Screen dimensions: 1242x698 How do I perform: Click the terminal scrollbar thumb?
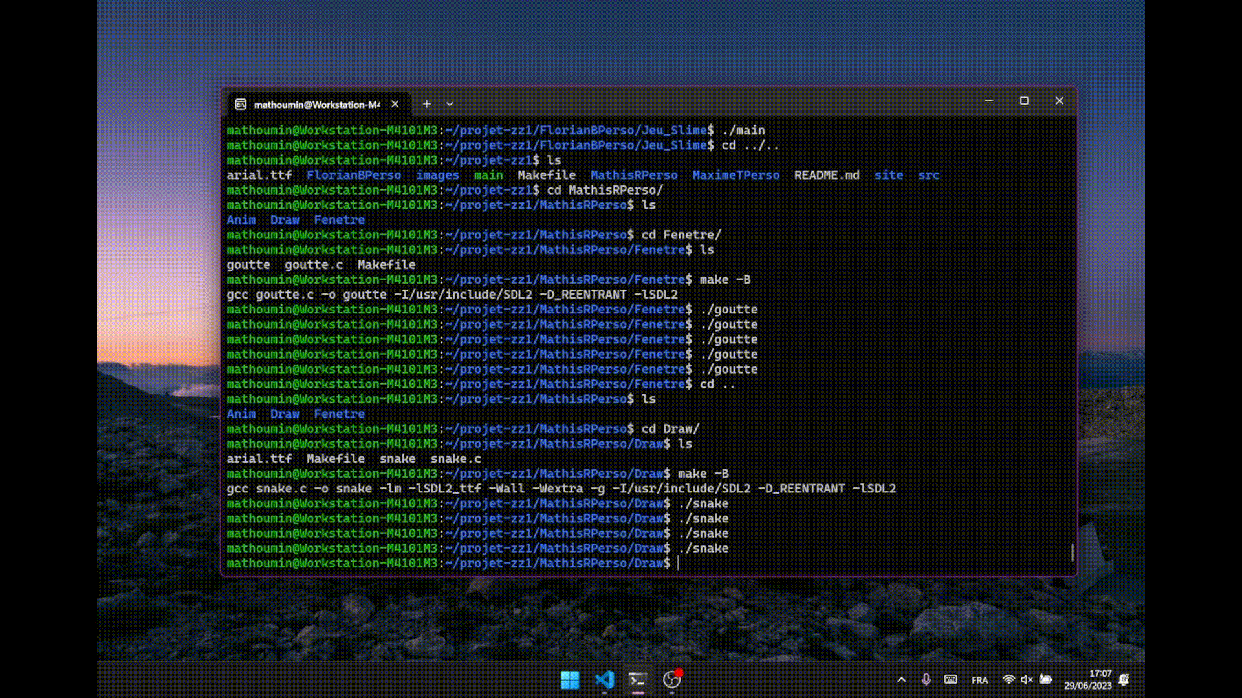(x=1072, y=552)
